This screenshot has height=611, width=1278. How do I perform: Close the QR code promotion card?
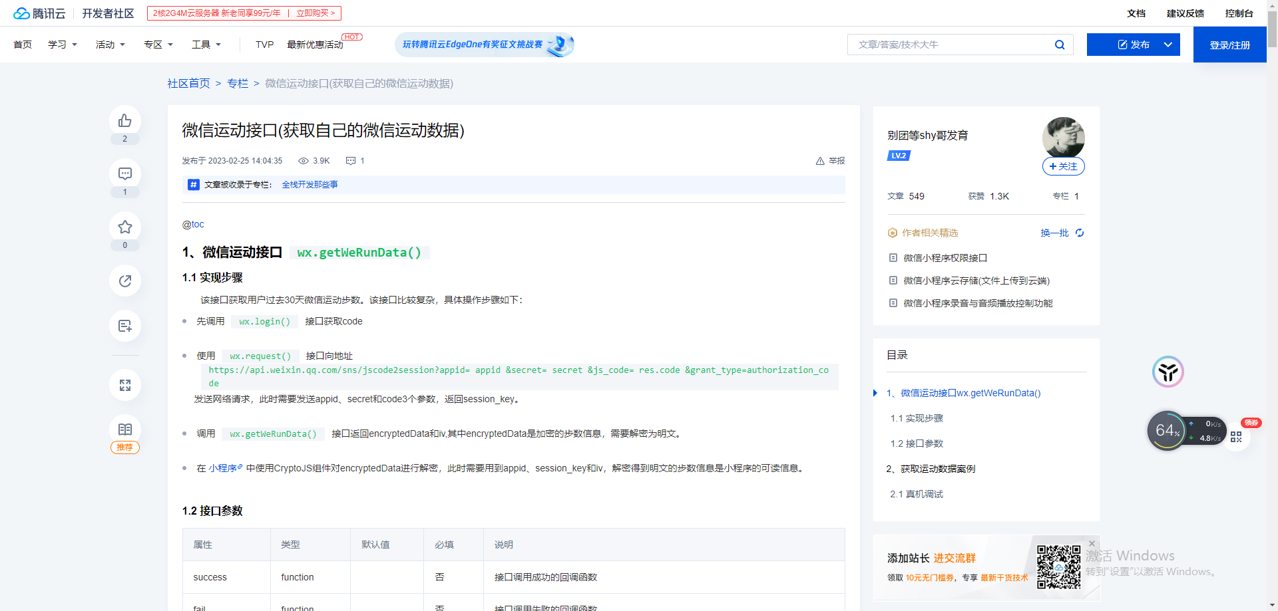click(x=1092, y=543)
